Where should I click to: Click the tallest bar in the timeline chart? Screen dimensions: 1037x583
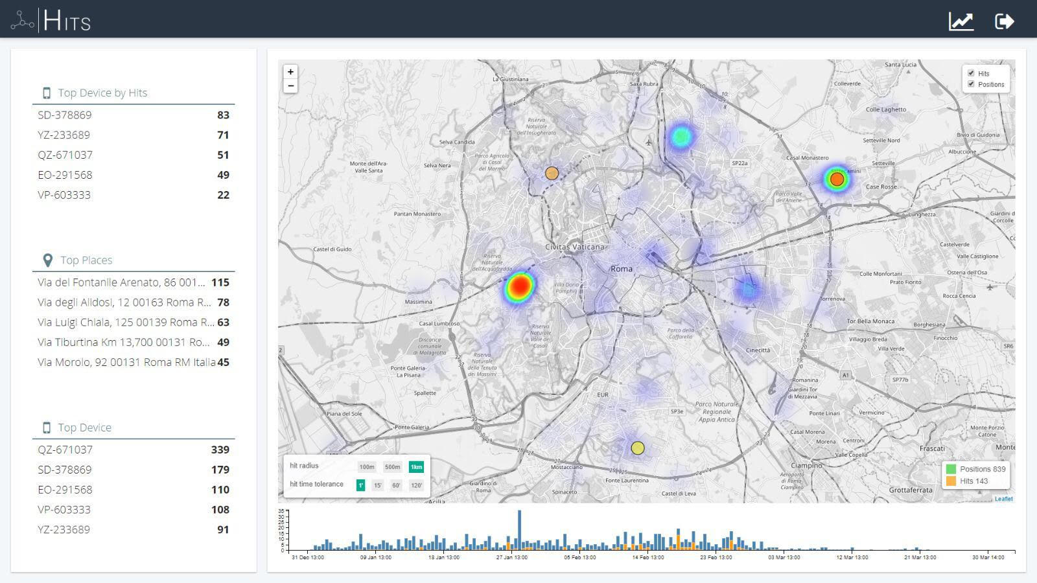pyautogui.click(x=519, y=531)
